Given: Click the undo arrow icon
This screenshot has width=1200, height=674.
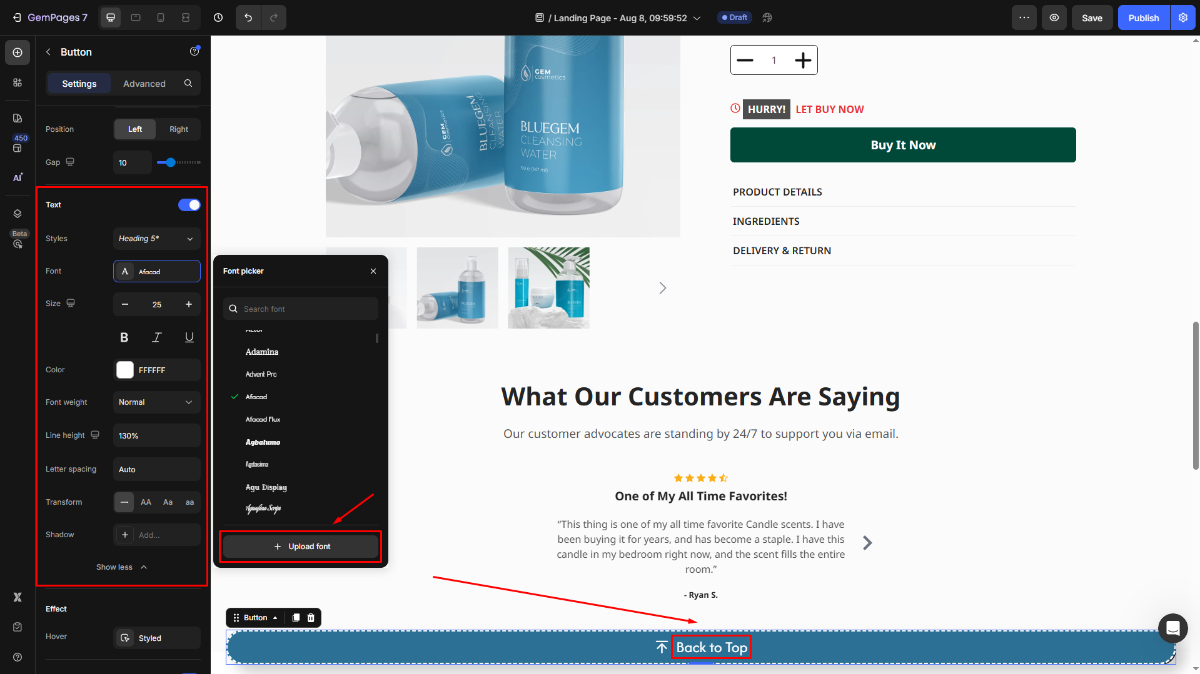Looking at the screenshot, I should click(248, 17).
